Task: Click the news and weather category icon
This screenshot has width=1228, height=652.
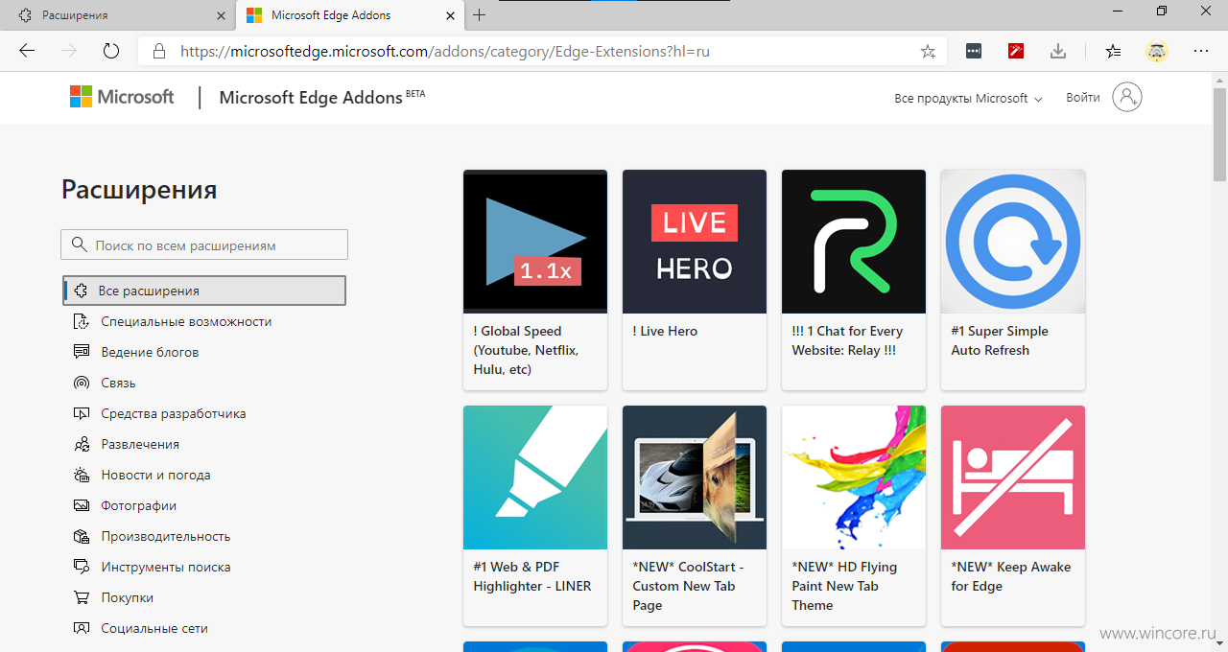Action: tap(82, 475)
